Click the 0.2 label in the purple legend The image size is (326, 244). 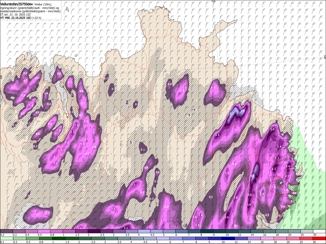(2, 235)
